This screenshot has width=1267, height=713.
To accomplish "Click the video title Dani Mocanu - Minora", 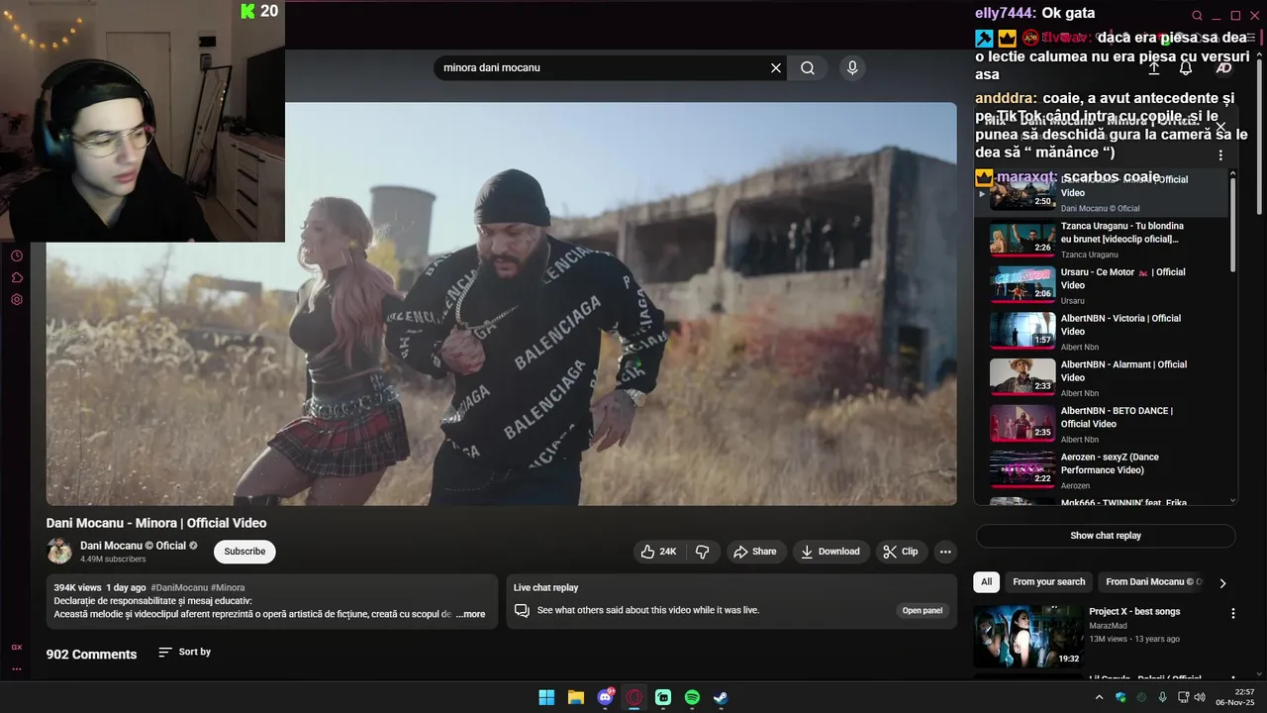I will point(156,523).
